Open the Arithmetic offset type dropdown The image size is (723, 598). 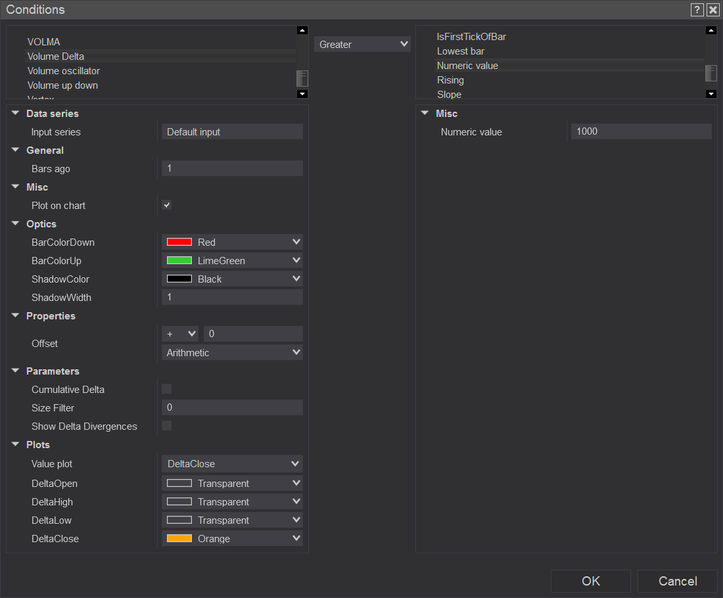tap(232, 353)
